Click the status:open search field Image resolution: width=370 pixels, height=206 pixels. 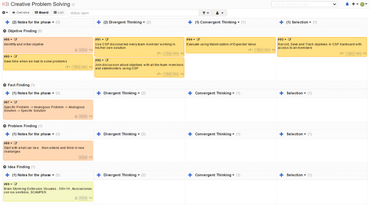[x=133, y=13]
